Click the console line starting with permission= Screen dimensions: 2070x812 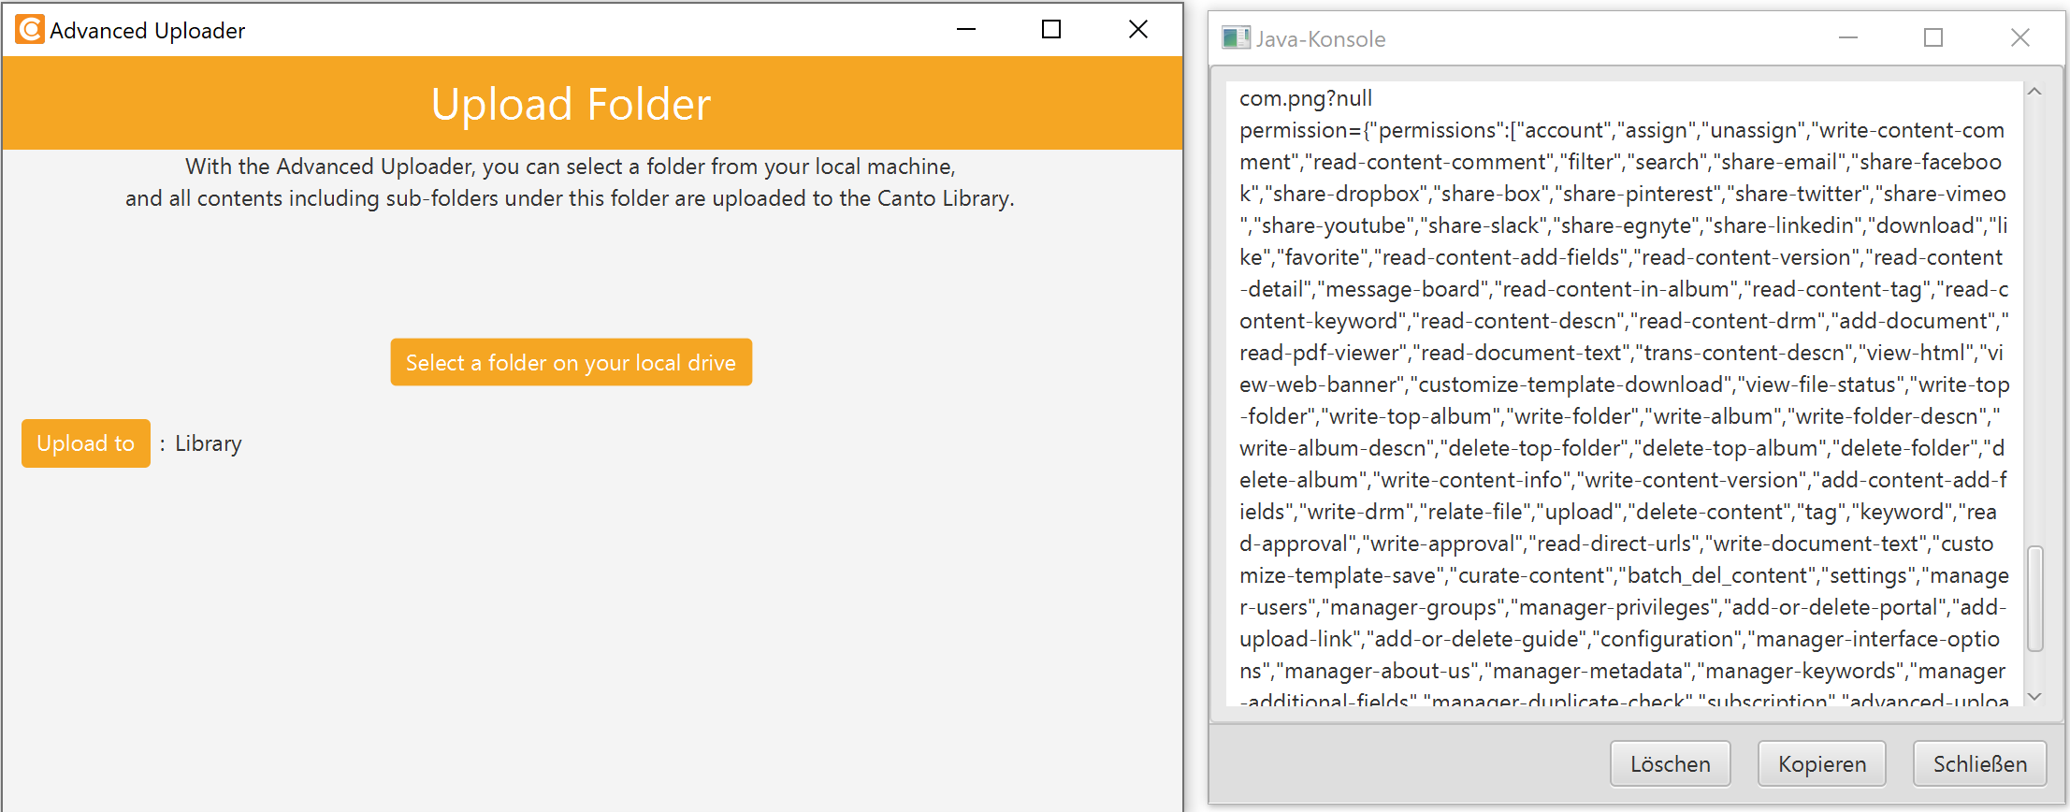pyautogui.click(x=1622, y=130)
